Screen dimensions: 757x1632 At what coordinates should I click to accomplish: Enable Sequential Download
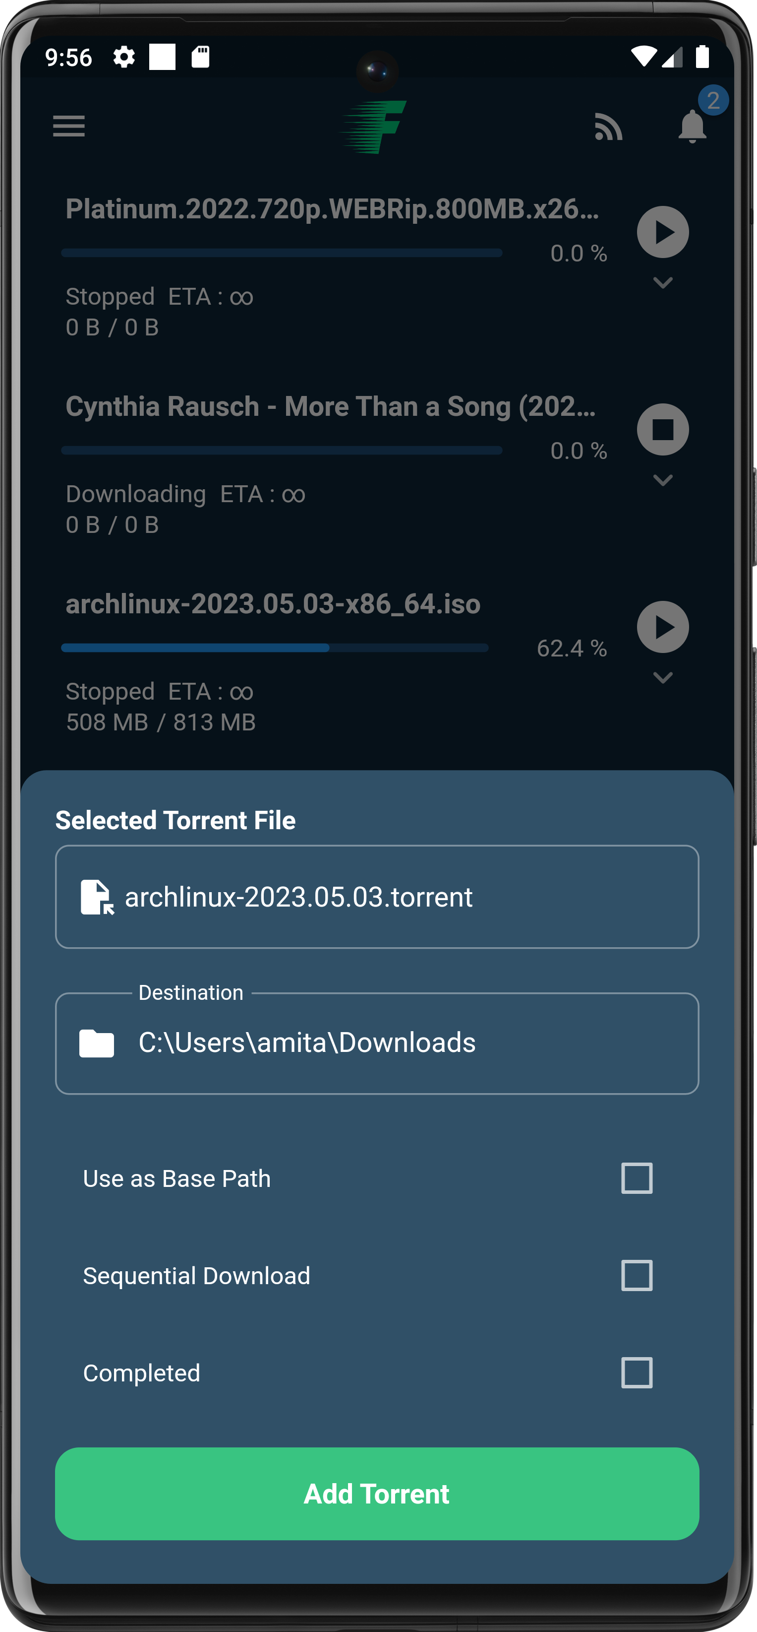[638, 1276]
